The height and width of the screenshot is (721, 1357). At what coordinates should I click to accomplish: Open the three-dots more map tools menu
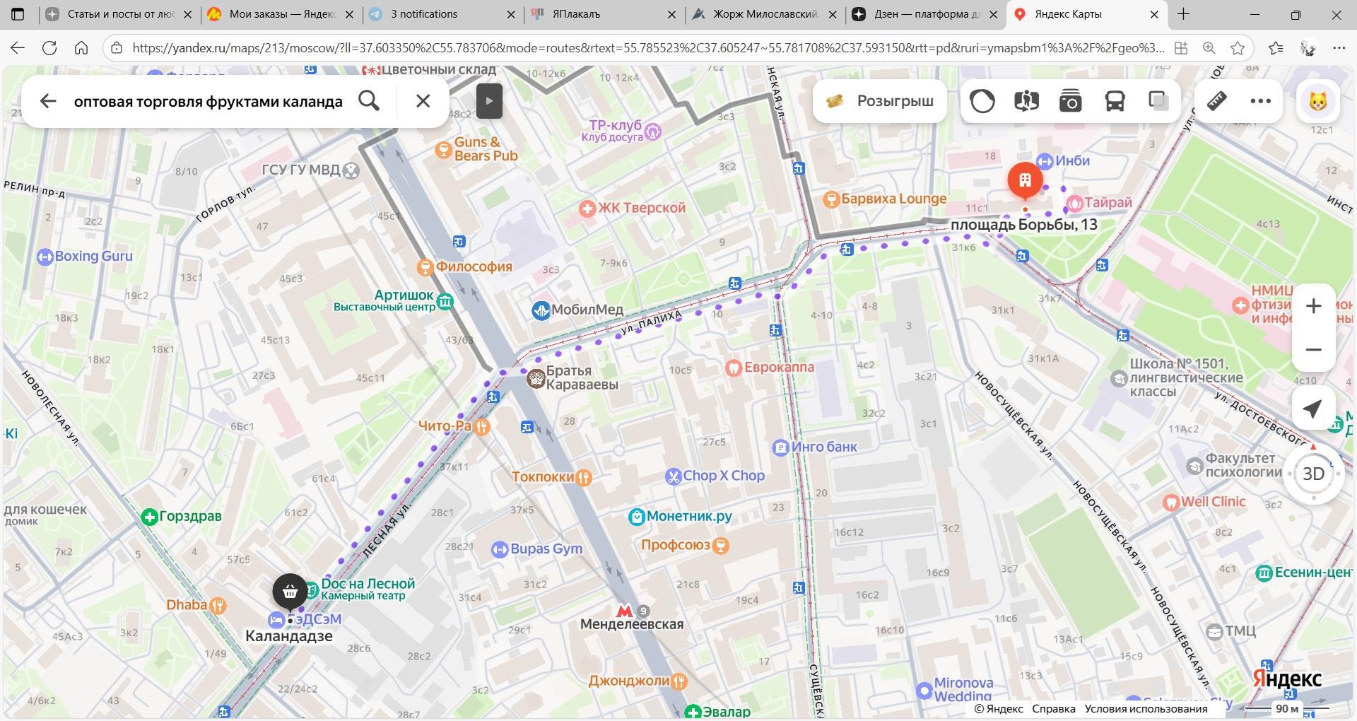click(1260, 101)
